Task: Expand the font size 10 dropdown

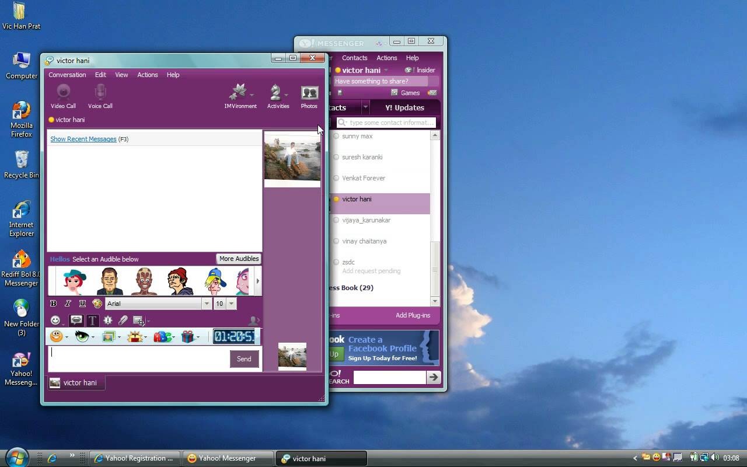Action: (232, 304)
